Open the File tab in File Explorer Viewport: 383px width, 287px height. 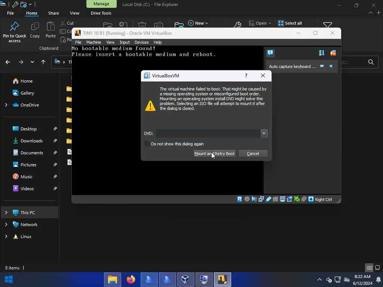coord(10,13)
